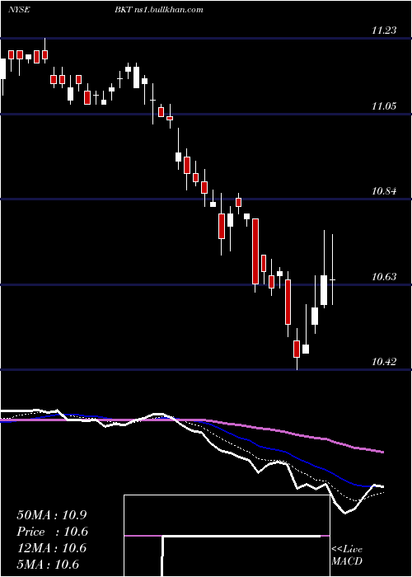412x577 pixels.
Task: Click the 10.84 price level label
Action: pyautogui.click(x=384, y=191)
